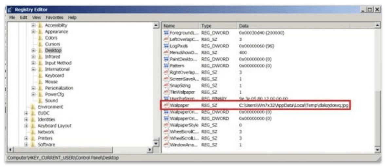
Task: Click the Environment folder icon
Action: pyautogui.click(x=33, y=107)
